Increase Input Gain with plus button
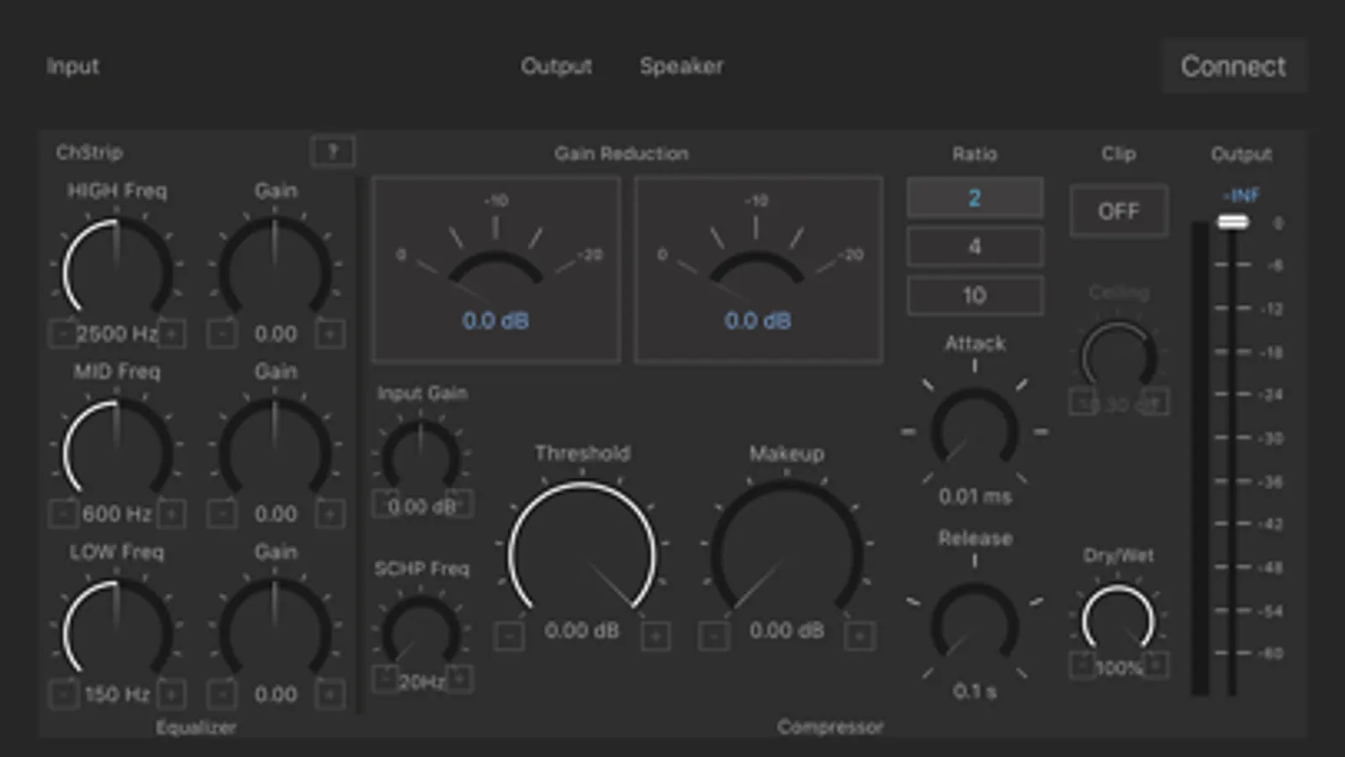The height and width of the screenshot is (757, 1345). (459, 503)
